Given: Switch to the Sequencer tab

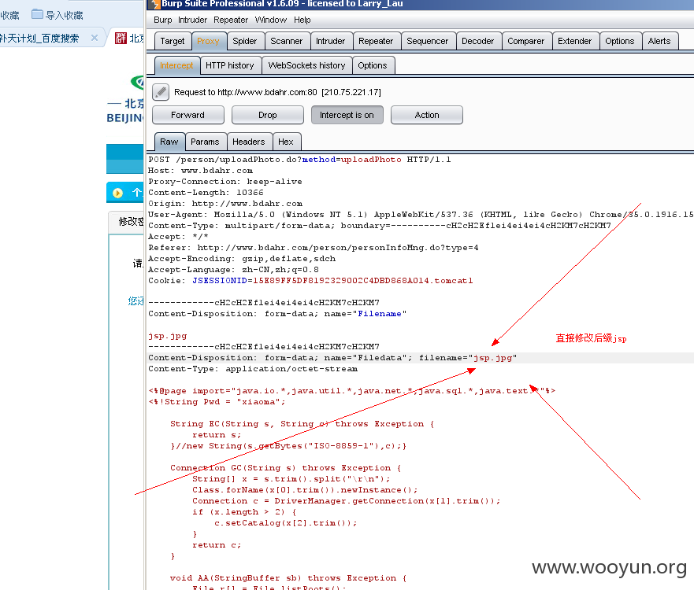Looking at the screenshot, I should pyautogui.click(x=428, y=41).
